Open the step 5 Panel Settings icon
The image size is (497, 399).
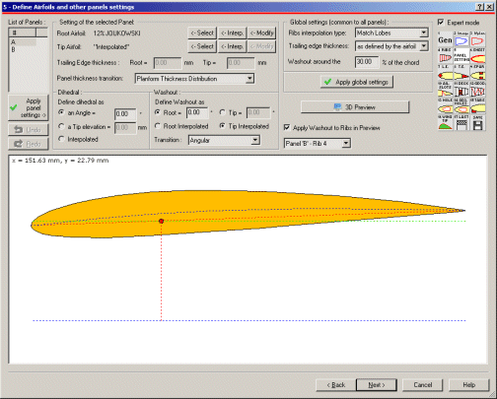(x=461, y=56)
